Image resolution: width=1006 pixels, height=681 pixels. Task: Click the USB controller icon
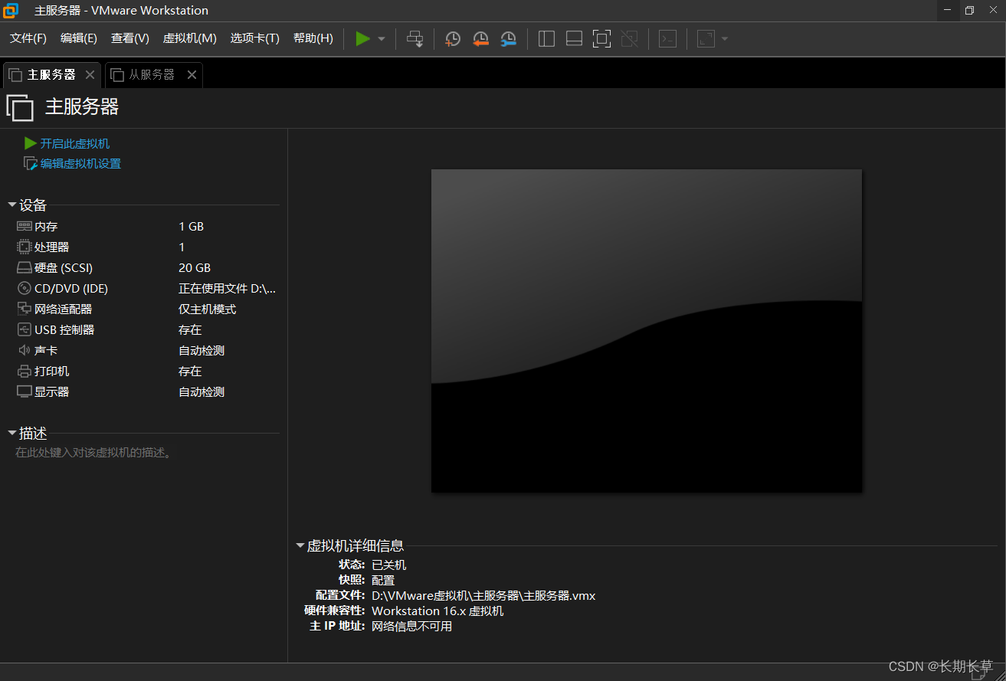(25, 330)
